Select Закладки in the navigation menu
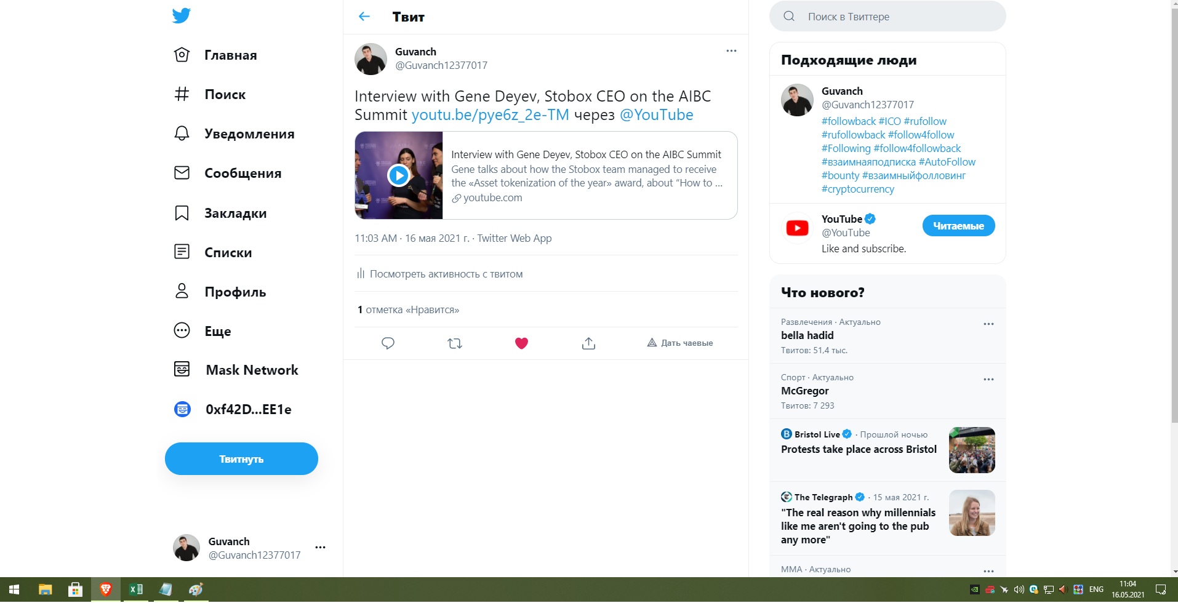 221,213
